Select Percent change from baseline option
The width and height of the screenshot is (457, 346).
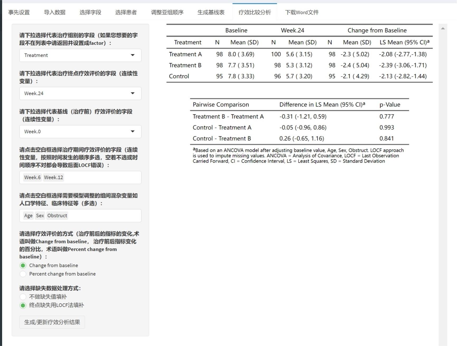tap(23, 274)
